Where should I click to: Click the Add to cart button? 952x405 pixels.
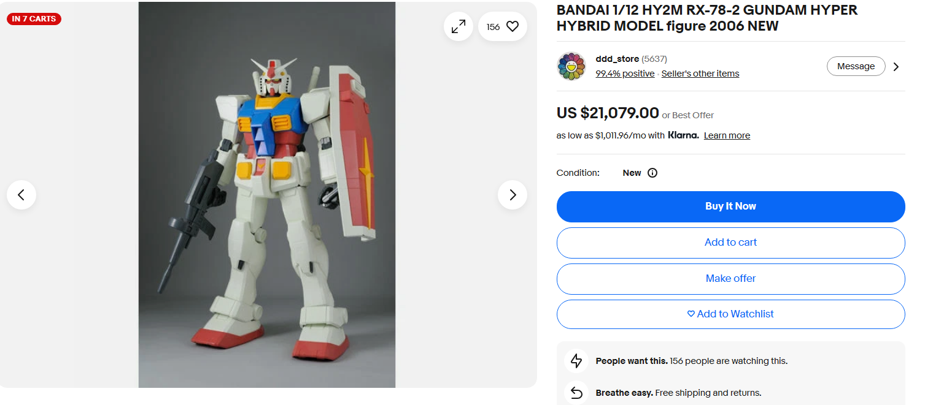(730, 243)
